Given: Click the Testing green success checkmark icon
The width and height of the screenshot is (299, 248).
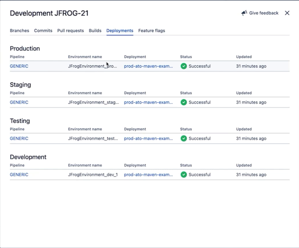Looking at the screenshot, I should (x=184, y=139).
